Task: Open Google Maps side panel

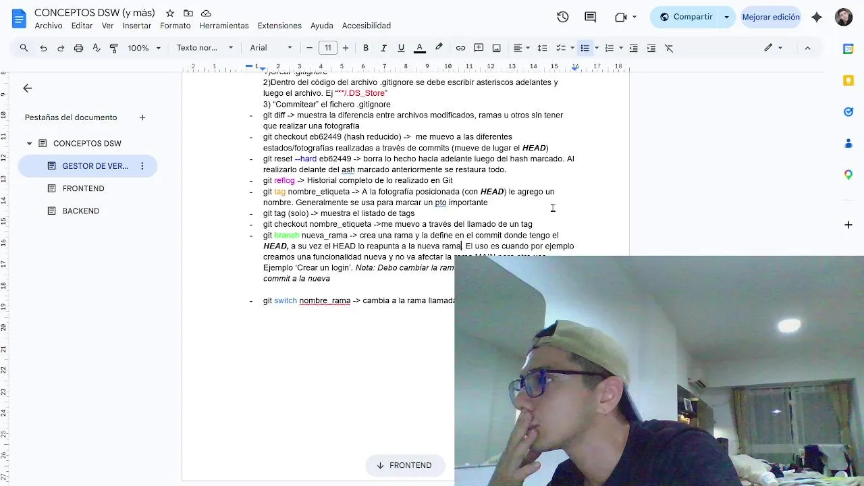Action: [848, 175]
